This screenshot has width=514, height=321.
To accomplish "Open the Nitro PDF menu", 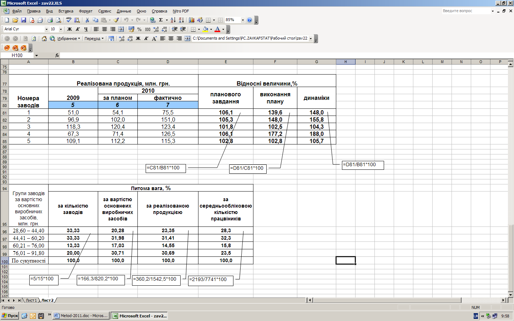I will [x=181, y=11].
